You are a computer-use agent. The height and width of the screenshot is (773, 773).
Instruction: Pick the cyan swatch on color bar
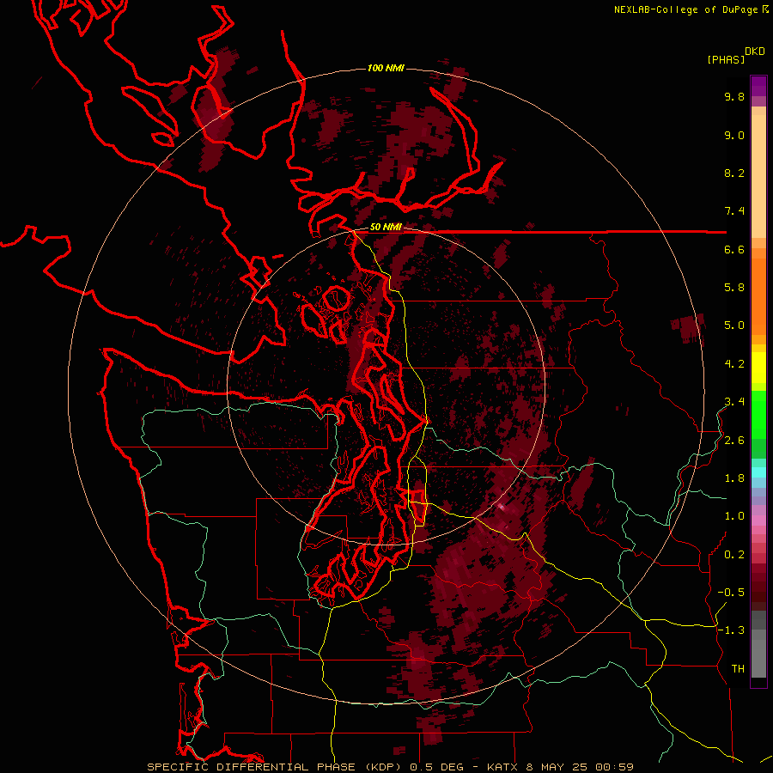click(758, 472)
